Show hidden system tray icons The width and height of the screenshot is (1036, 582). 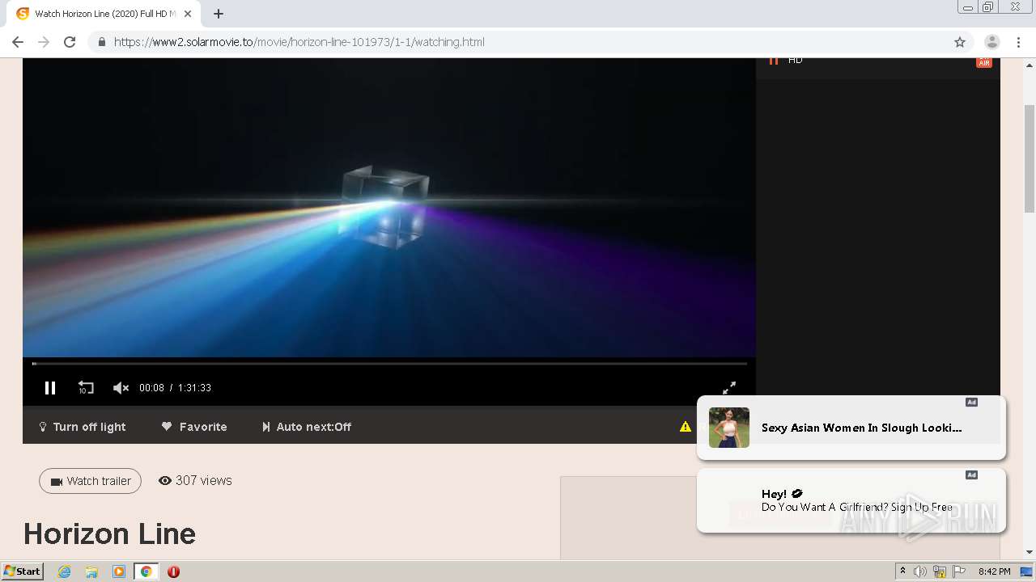902,571
